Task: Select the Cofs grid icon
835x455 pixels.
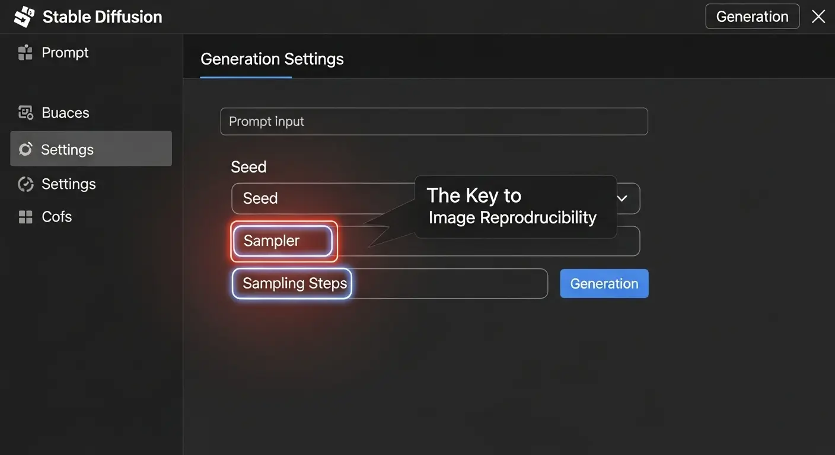Action: 24,216
